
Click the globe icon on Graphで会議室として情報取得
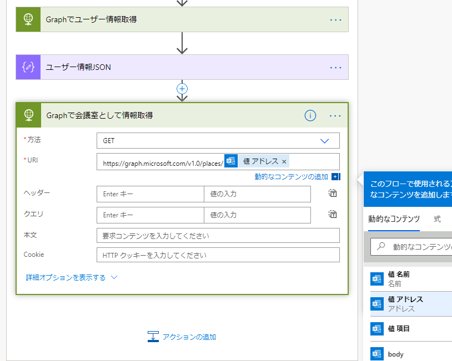tap(28, 115)
